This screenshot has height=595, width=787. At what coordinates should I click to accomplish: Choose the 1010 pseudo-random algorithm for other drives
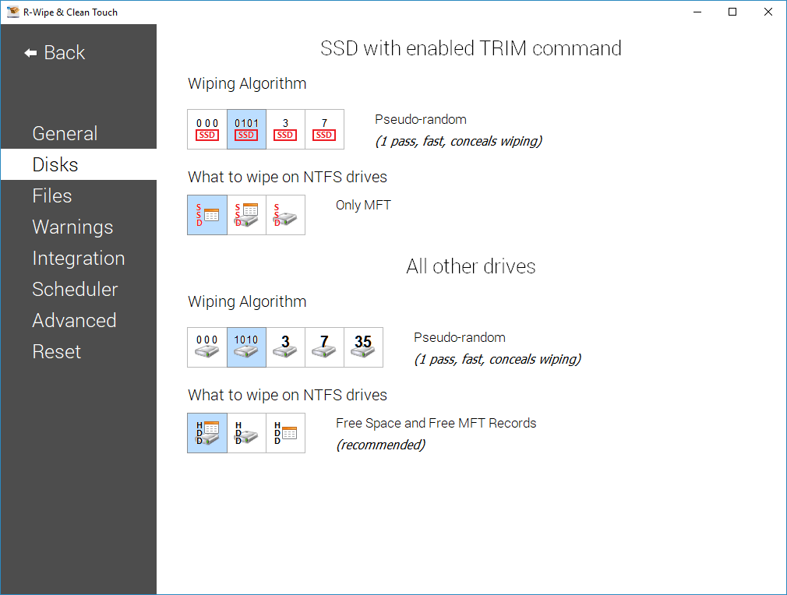(x=246, y=347)
